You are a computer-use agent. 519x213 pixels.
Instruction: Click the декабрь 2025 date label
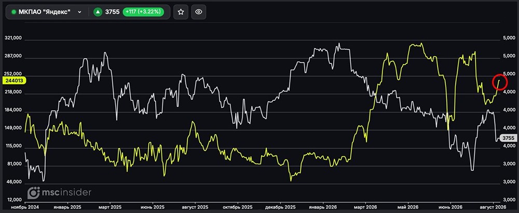click(280, 207)
